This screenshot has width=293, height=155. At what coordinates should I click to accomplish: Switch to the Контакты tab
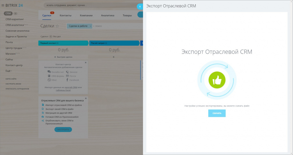click(x=66, y=15)
